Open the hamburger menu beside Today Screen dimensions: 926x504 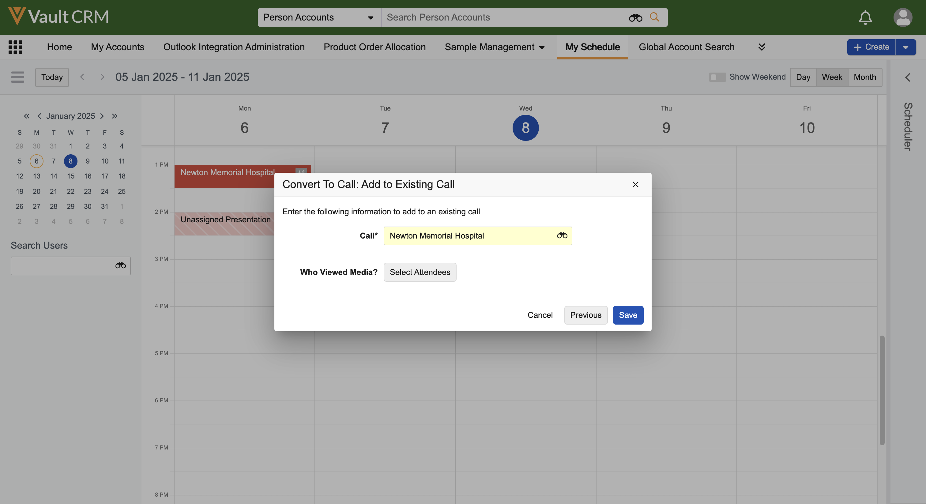pos(17,77)
